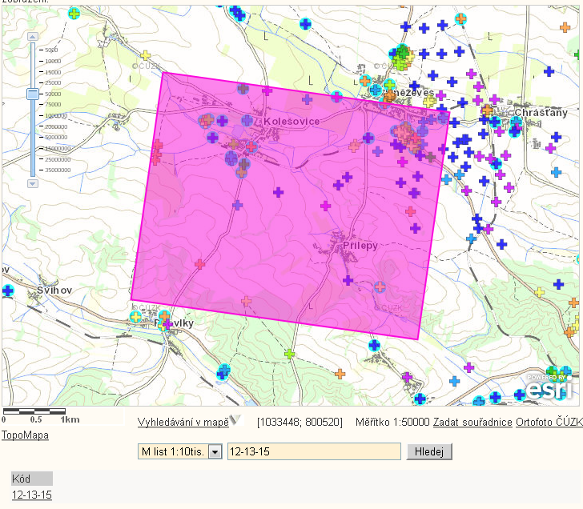
Task: Select cyan-yellow marker left of Pavlky label
Action: click(x=135, y=317)
